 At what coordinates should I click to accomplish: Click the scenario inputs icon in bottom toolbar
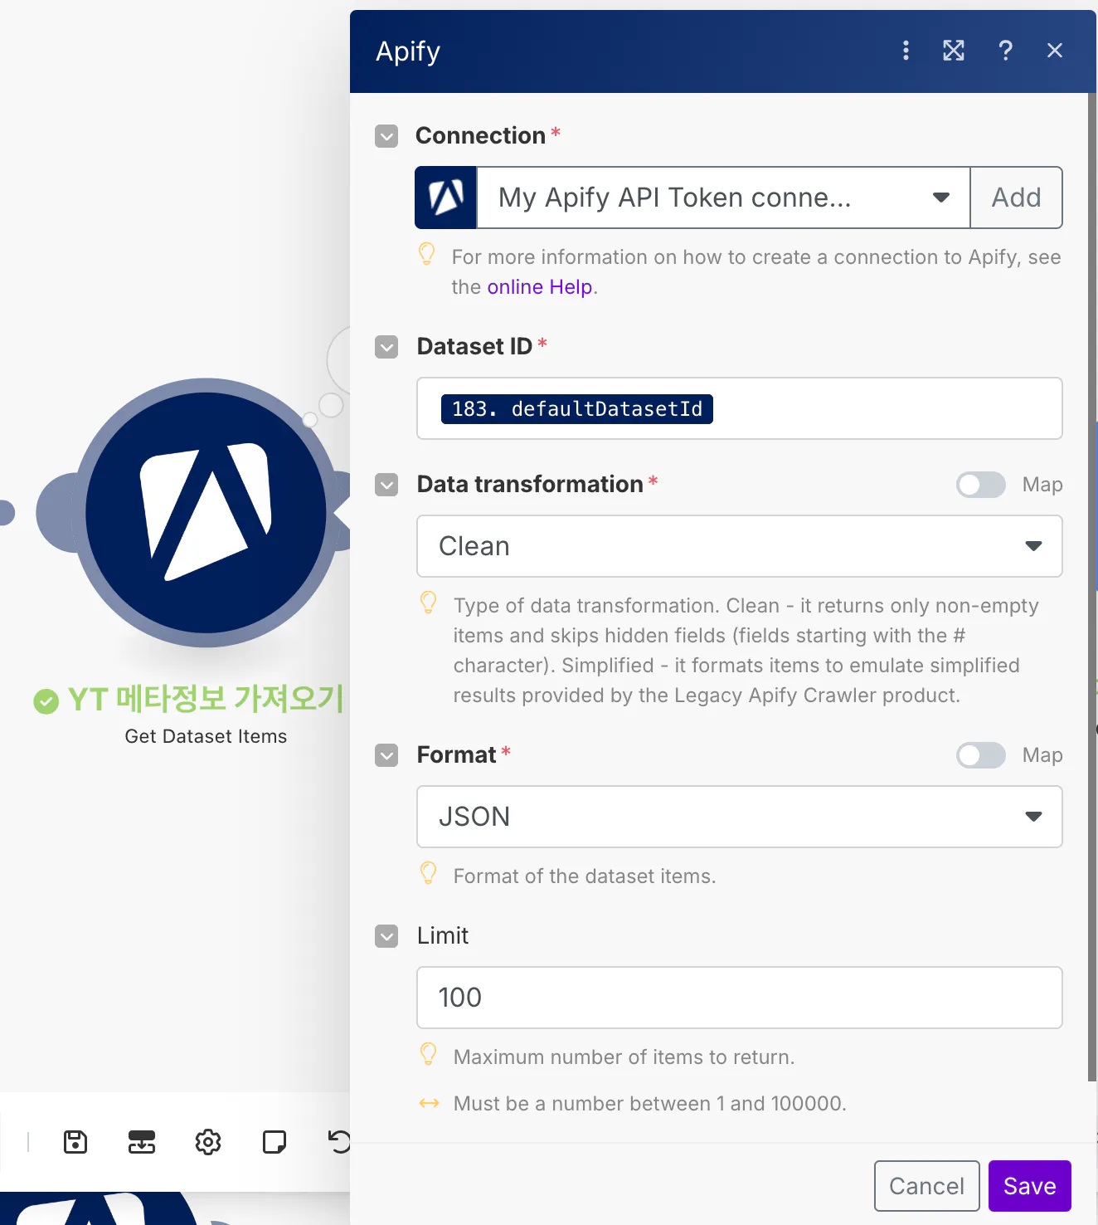coord(142,1142)
